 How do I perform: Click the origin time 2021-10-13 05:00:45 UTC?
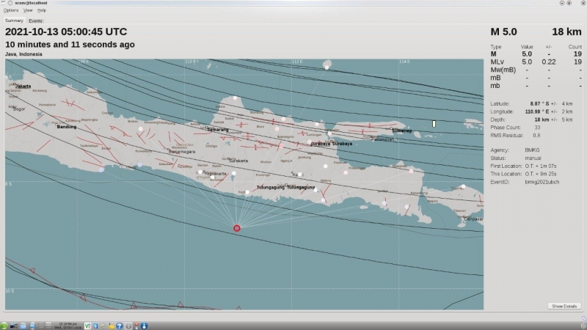pyautogui.click(x=66, y=32)
